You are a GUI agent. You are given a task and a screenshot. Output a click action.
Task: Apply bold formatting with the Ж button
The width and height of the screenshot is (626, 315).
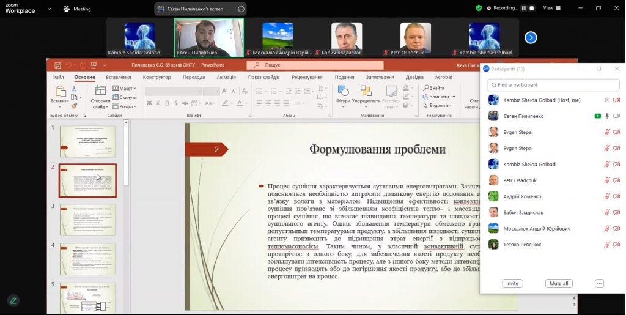(x=149, y=103)
